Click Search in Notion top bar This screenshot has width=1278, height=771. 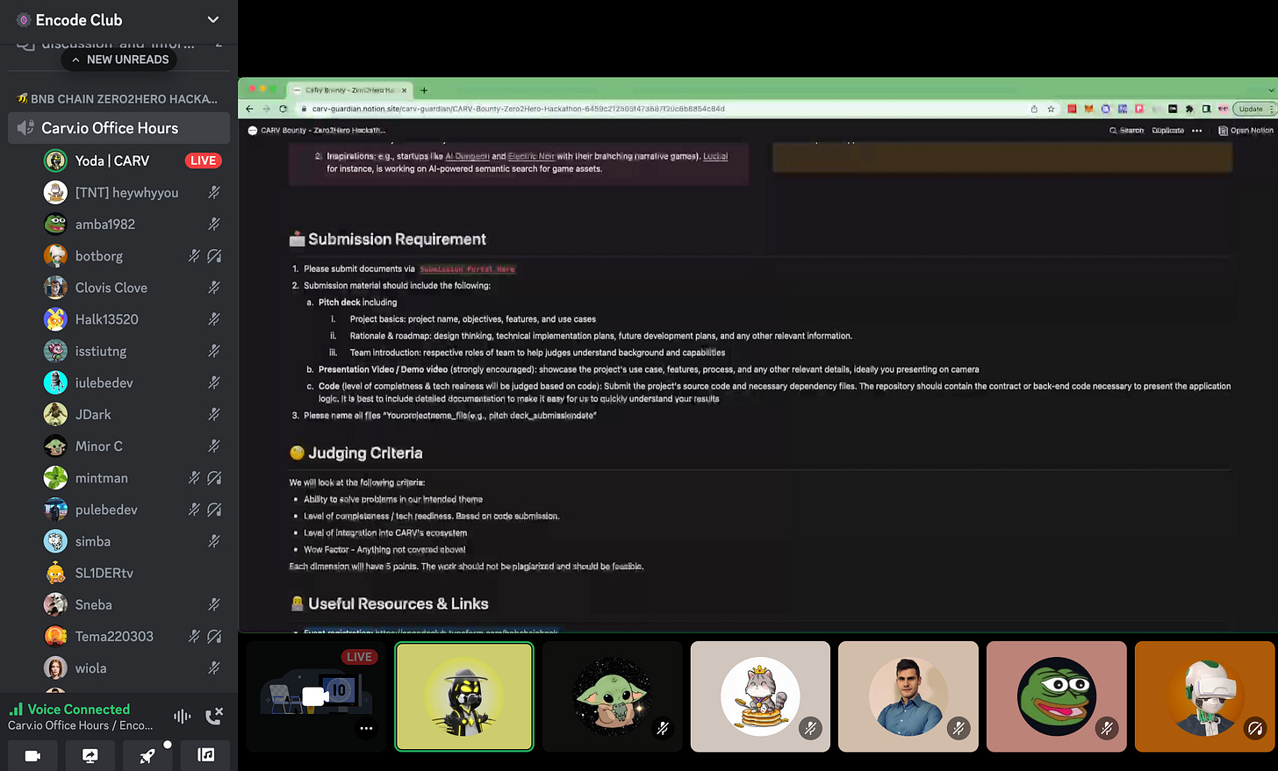point(1127,130)
